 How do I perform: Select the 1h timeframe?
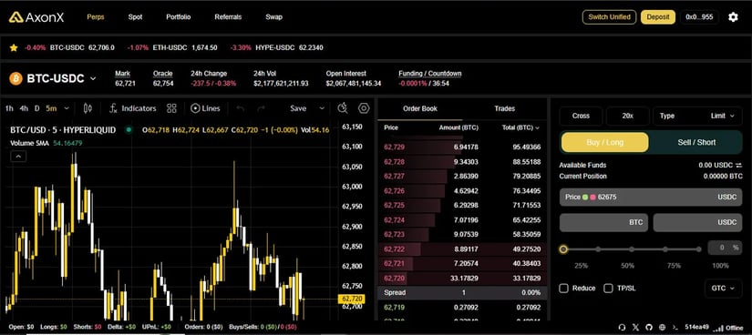coord(9,108)
